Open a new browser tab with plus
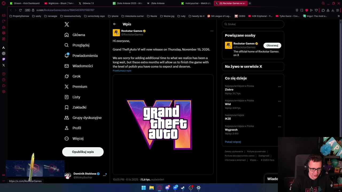Image resolution: width=342 pixels, height=192 pixels. (250, 3)
